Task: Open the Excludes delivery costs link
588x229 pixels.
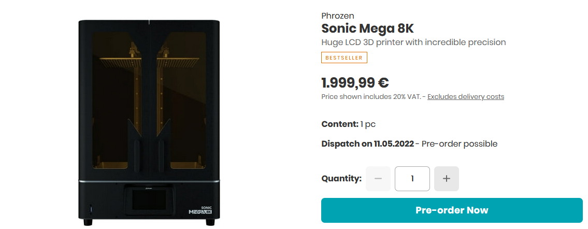Action: pos(466,97)
